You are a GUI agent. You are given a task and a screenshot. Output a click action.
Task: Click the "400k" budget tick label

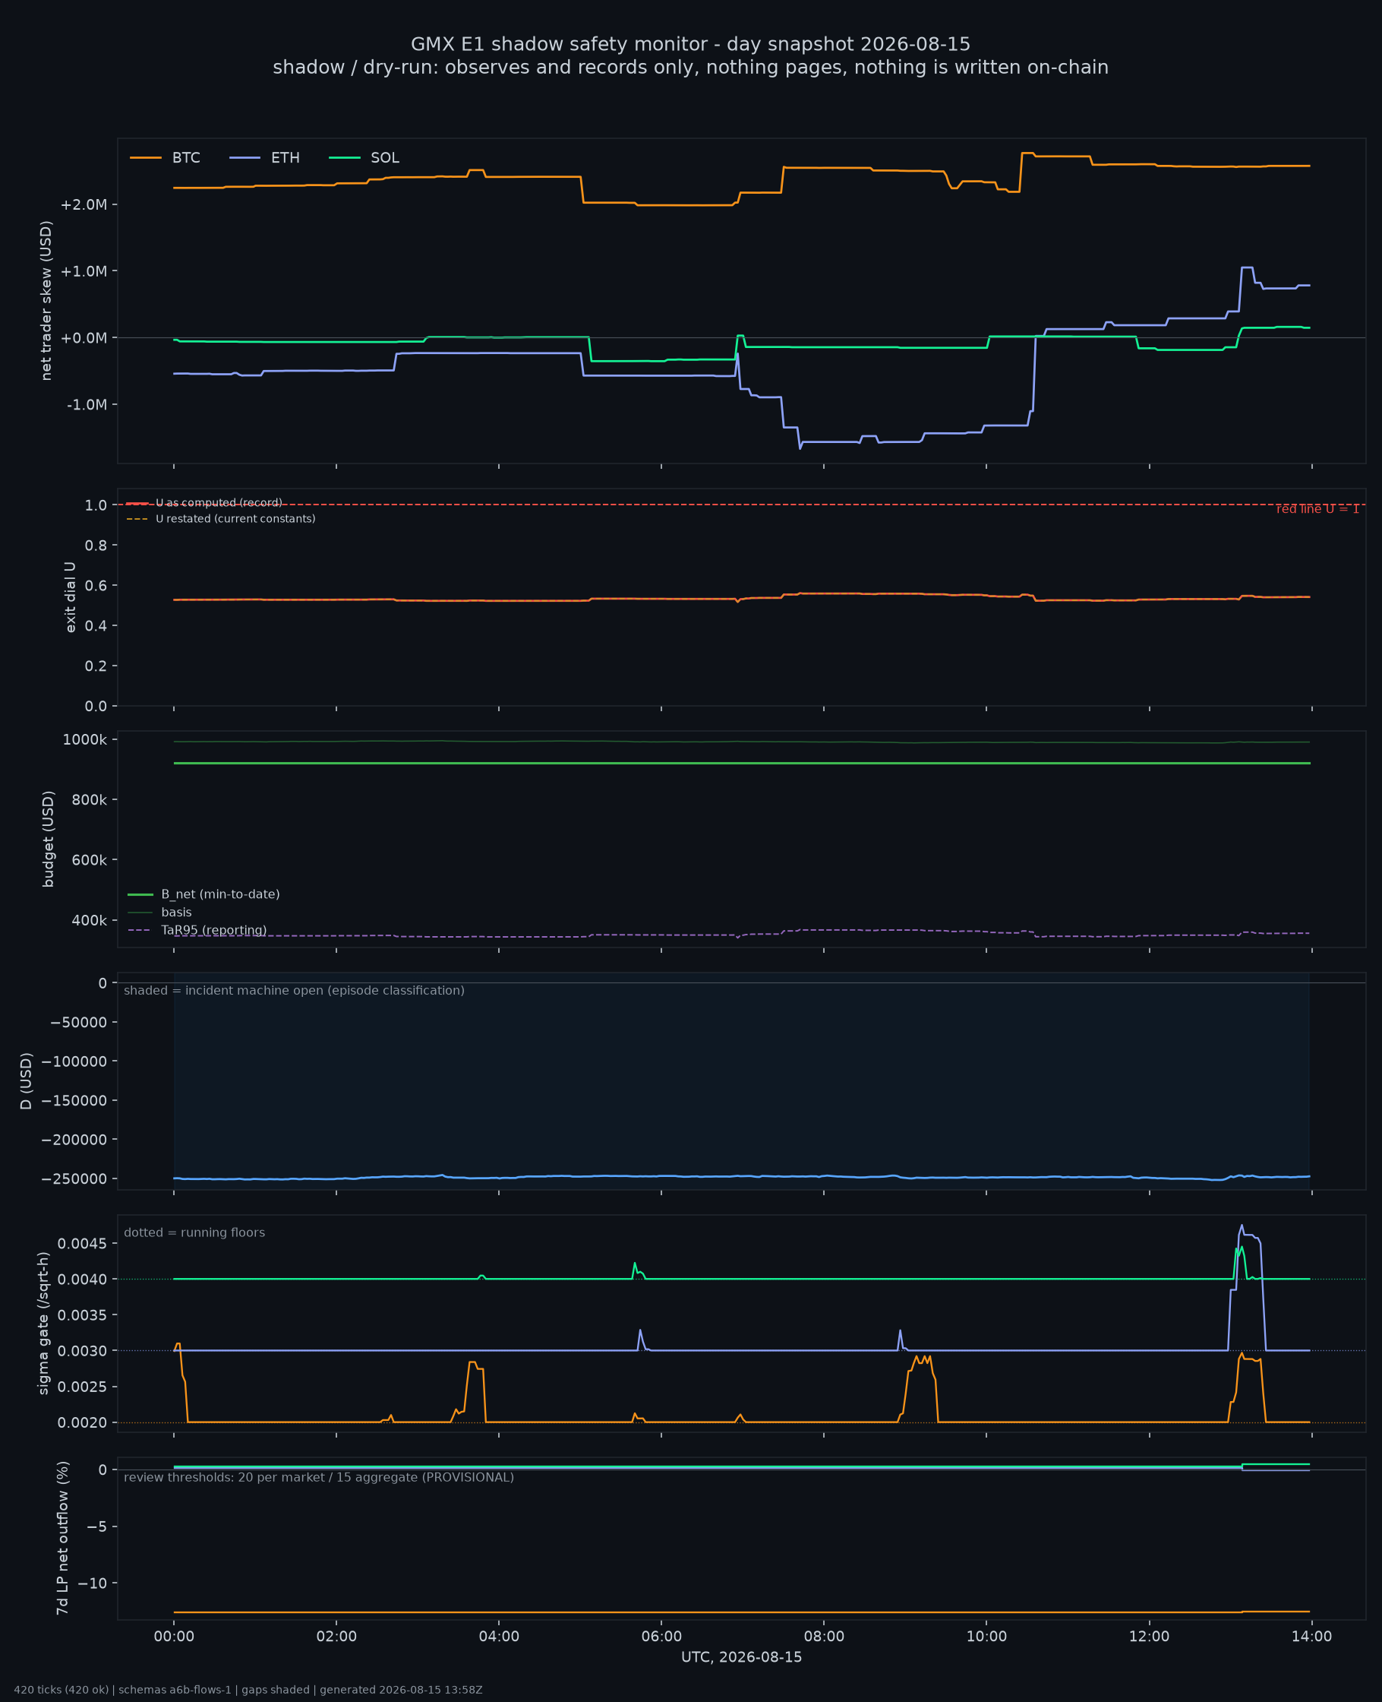(x=89, y=921)
